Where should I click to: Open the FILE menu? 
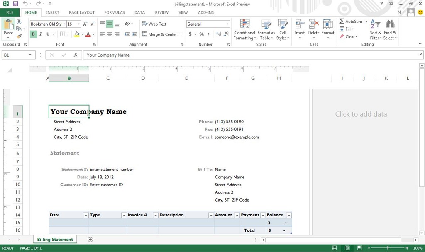pyautogui.click(x=10, y=12)
